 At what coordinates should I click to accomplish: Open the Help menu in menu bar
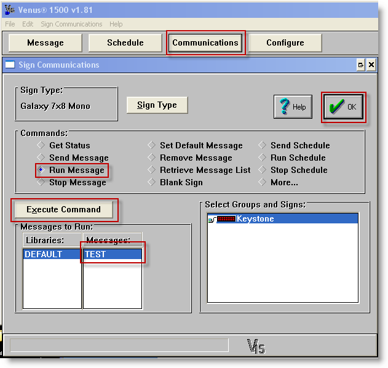tap(116, 24)
